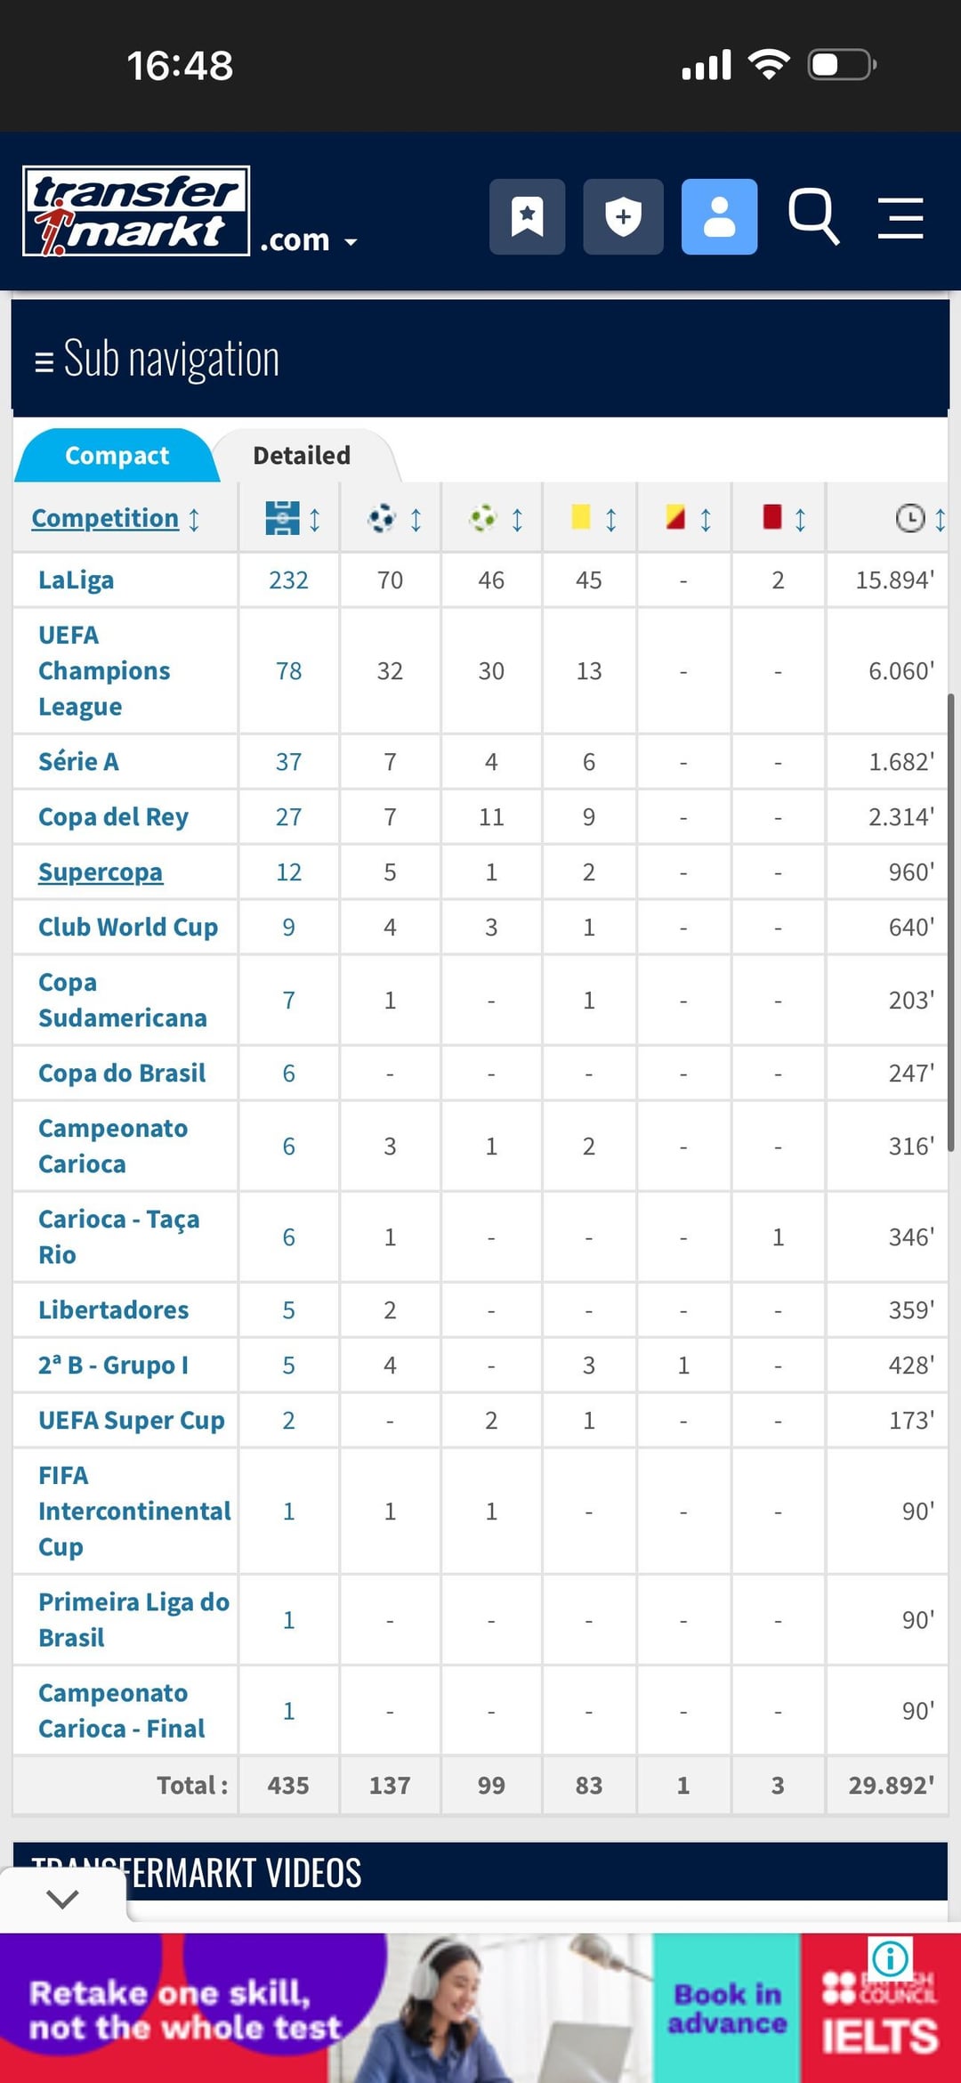Click the ad info icon

point(891,1957)
